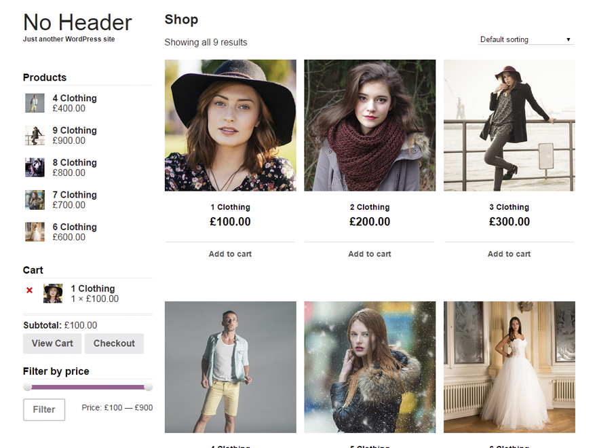597x448 pixels.
Task: Click the Just another WordPress site tagline
Action: click(69, 39)
